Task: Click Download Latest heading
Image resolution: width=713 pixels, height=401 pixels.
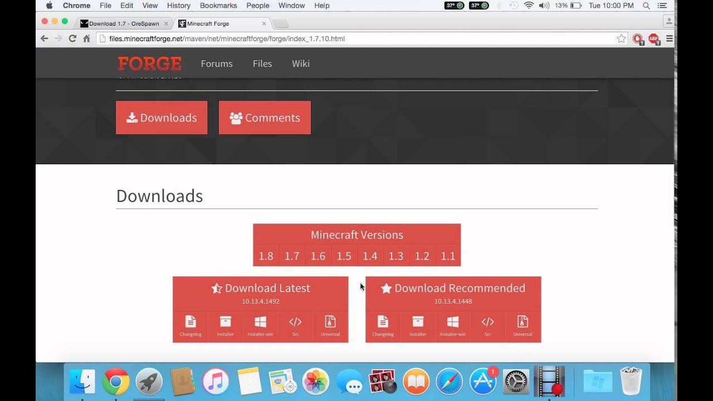Action: pos(261,288)
